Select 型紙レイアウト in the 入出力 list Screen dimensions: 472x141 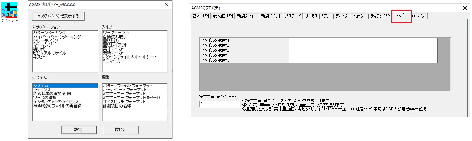[115, 45]
